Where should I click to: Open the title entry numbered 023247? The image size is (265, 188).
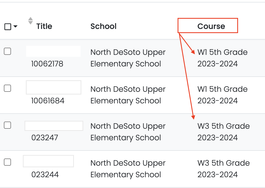(x=45, y=138)
